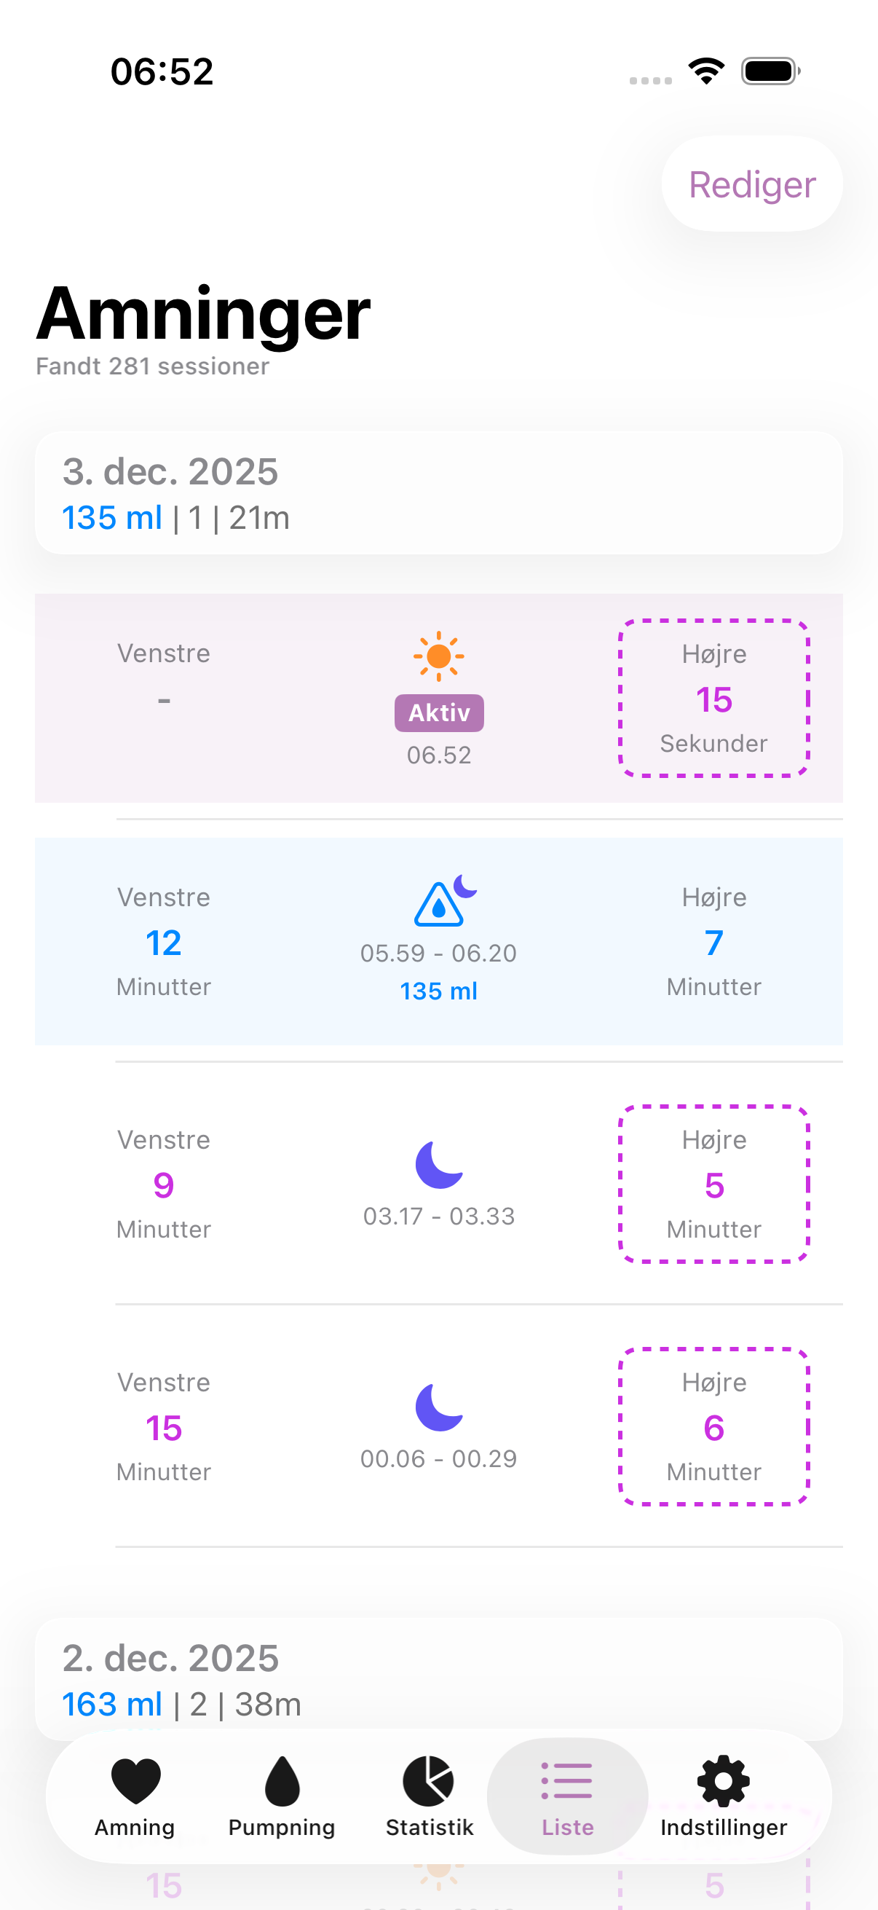Click the blue 135 ml amount link
878x1910 pixels.
point(438,990)
